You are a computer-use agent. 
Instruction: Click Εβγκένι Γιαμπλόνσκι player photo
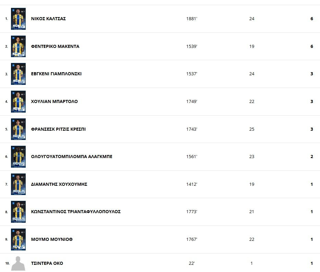pyautogui.click(x=18, y=74)
